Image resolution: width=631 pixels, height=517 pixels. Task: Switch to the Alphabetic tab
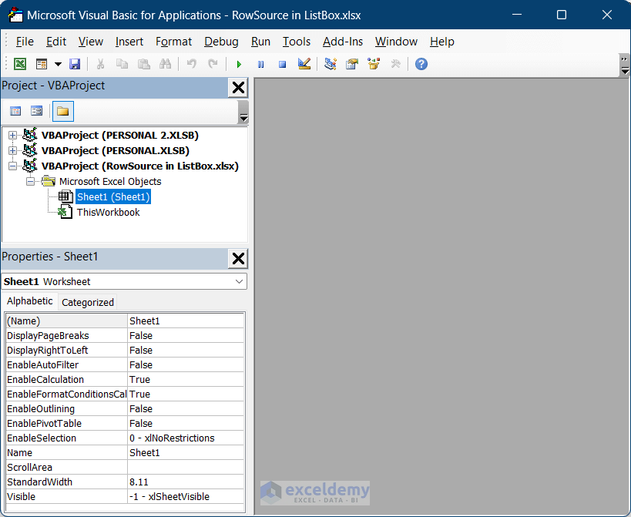coord(30,301)
